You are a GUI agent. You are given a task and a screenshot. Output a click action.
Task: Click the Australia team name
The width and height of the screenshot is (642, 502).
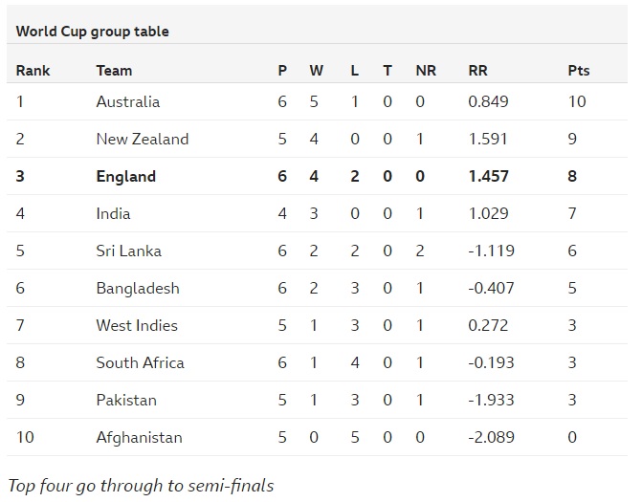[127, 101]
